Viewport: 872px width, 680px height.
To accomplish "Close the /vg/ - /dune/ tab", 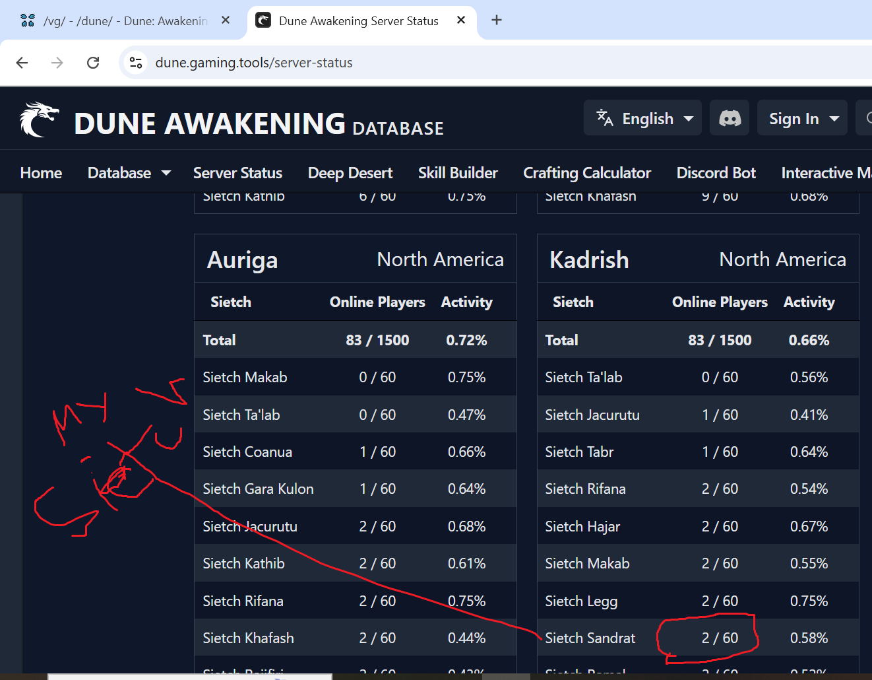I will point(226,20).
